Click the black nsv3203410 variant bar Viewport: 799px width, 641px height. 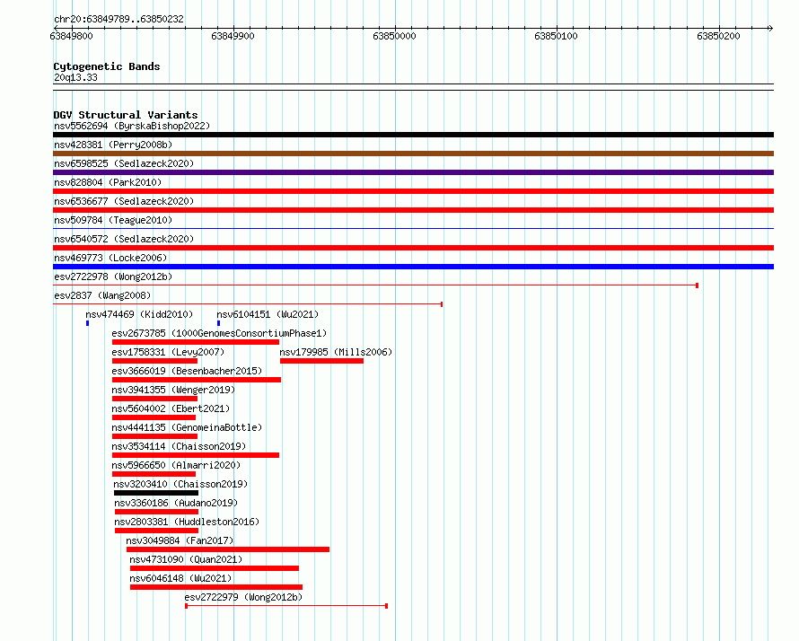click(156, 493)
